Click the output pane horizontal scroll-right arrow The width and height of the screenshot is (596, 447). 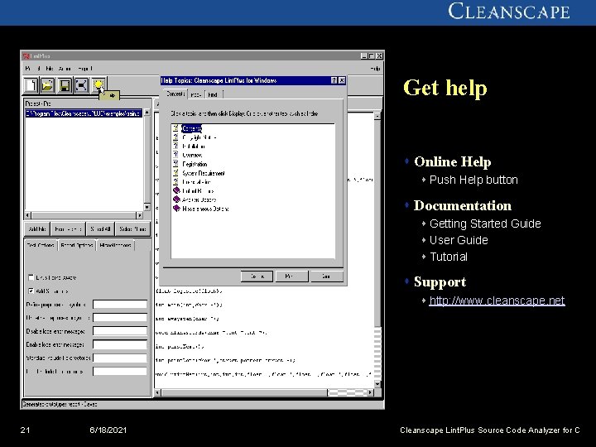click(x=371, y=392)
